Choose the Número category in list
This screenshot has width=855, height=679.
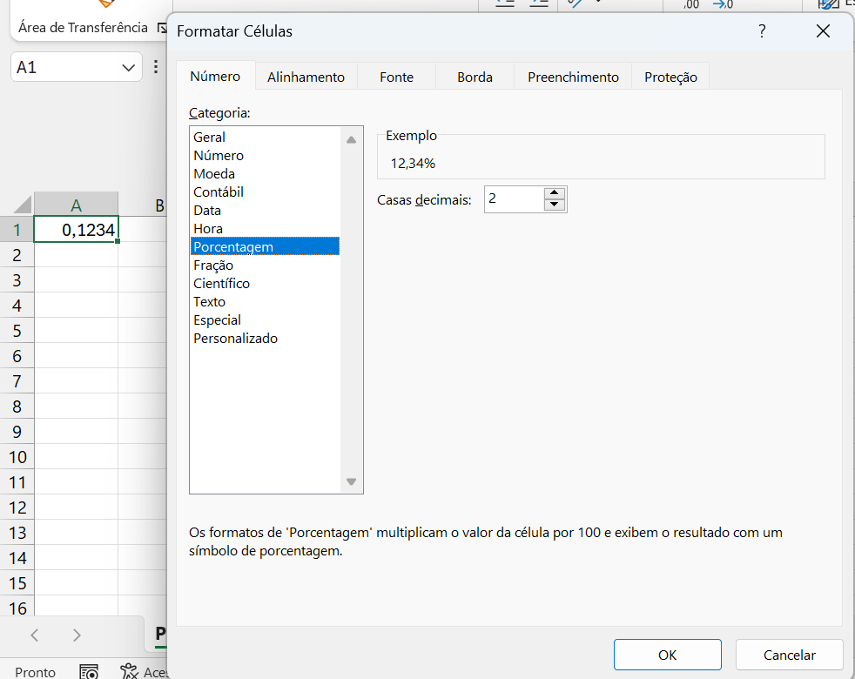pyautogui.click(x=265, y=156)
